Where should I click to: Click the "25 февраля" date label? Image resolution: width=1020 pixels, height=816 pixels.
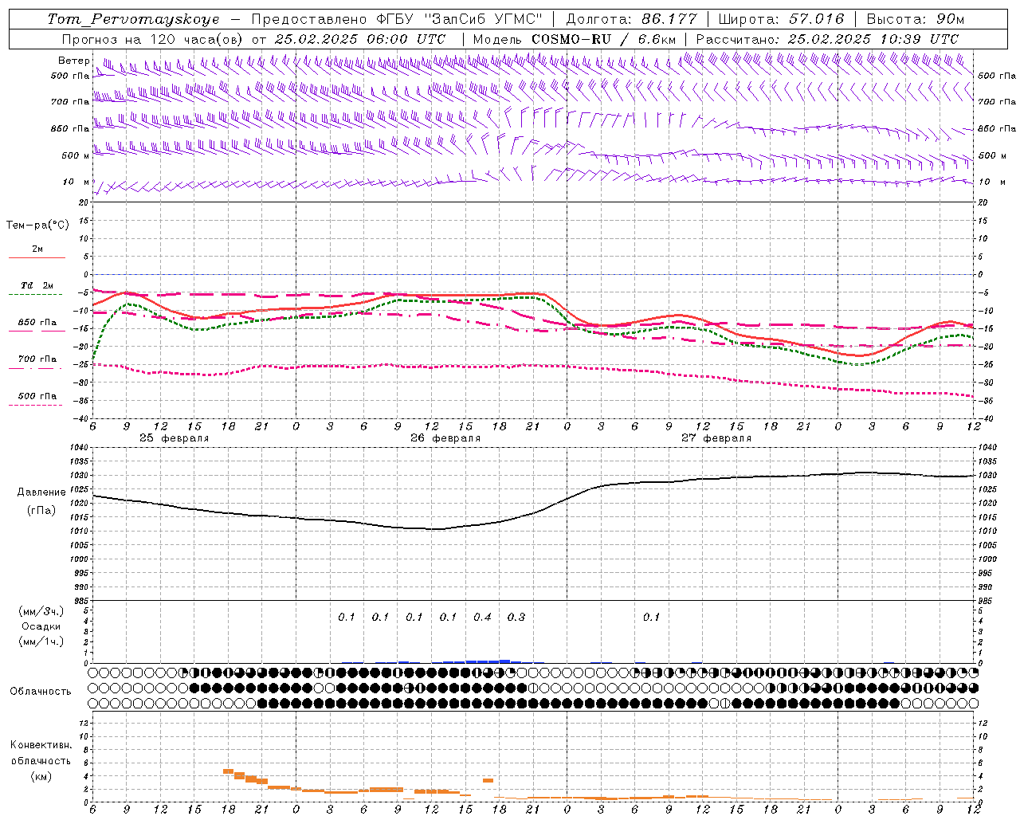coord(175,438)
